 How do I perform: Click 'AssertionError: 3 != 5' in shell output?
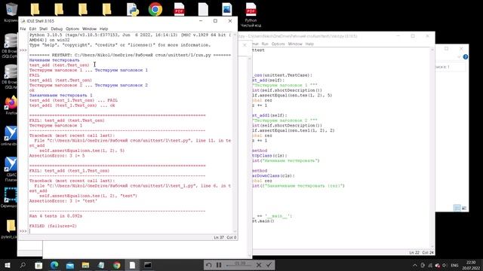[57, 156]
